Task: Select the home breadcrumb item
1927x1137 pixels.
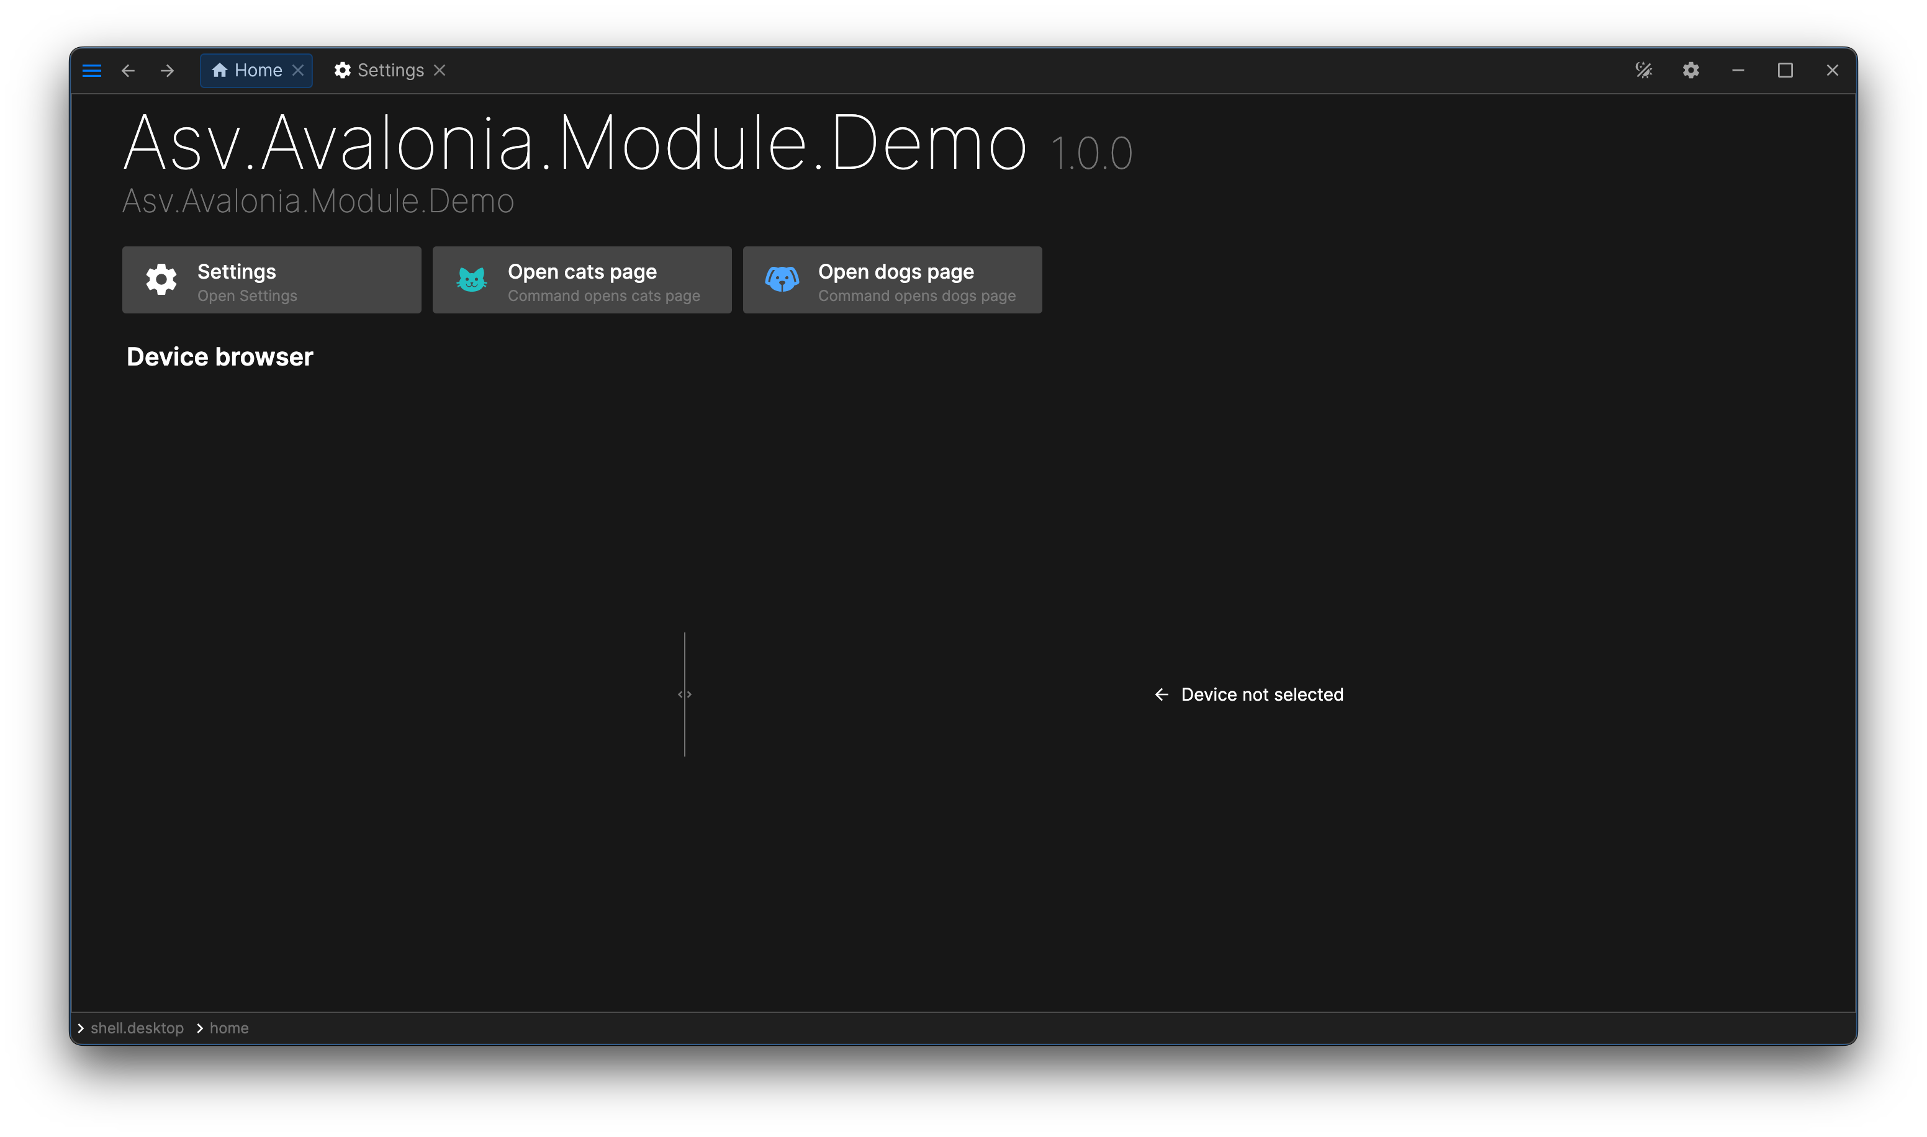Action: click(x=229, y=1028)
